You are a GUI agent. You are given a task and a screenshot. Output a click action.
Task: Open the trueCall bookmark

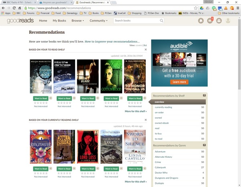click(120, 13)
